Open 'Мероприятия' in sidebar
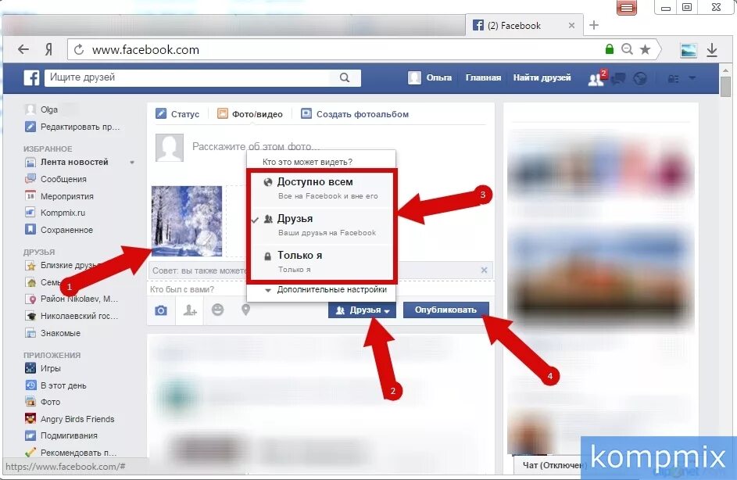737x480 pixels. pyautogui.click(x=59, y=196)
